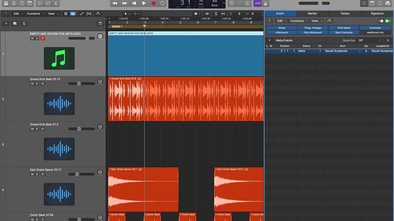This screenshot has width=394, height=221.
Task: Show automation curve icon
Action: point(81,14)
